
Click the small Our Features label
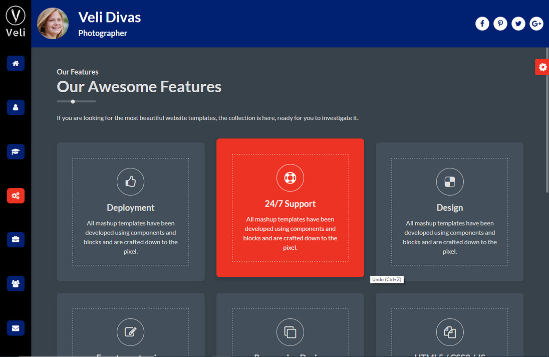(x=77, y=72)
